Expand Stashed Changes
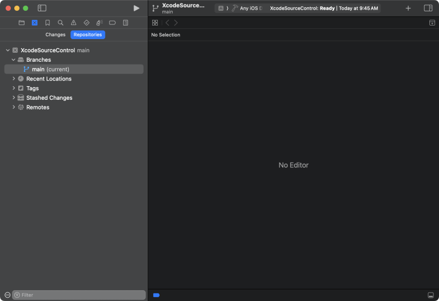This screenshot has height=301, width=439. 14,98
